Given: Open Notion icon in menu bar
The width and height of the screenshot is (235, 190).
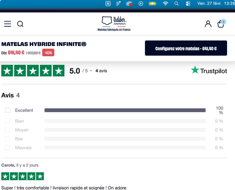Looking at the screenshot, I should (x=108, y=3).
